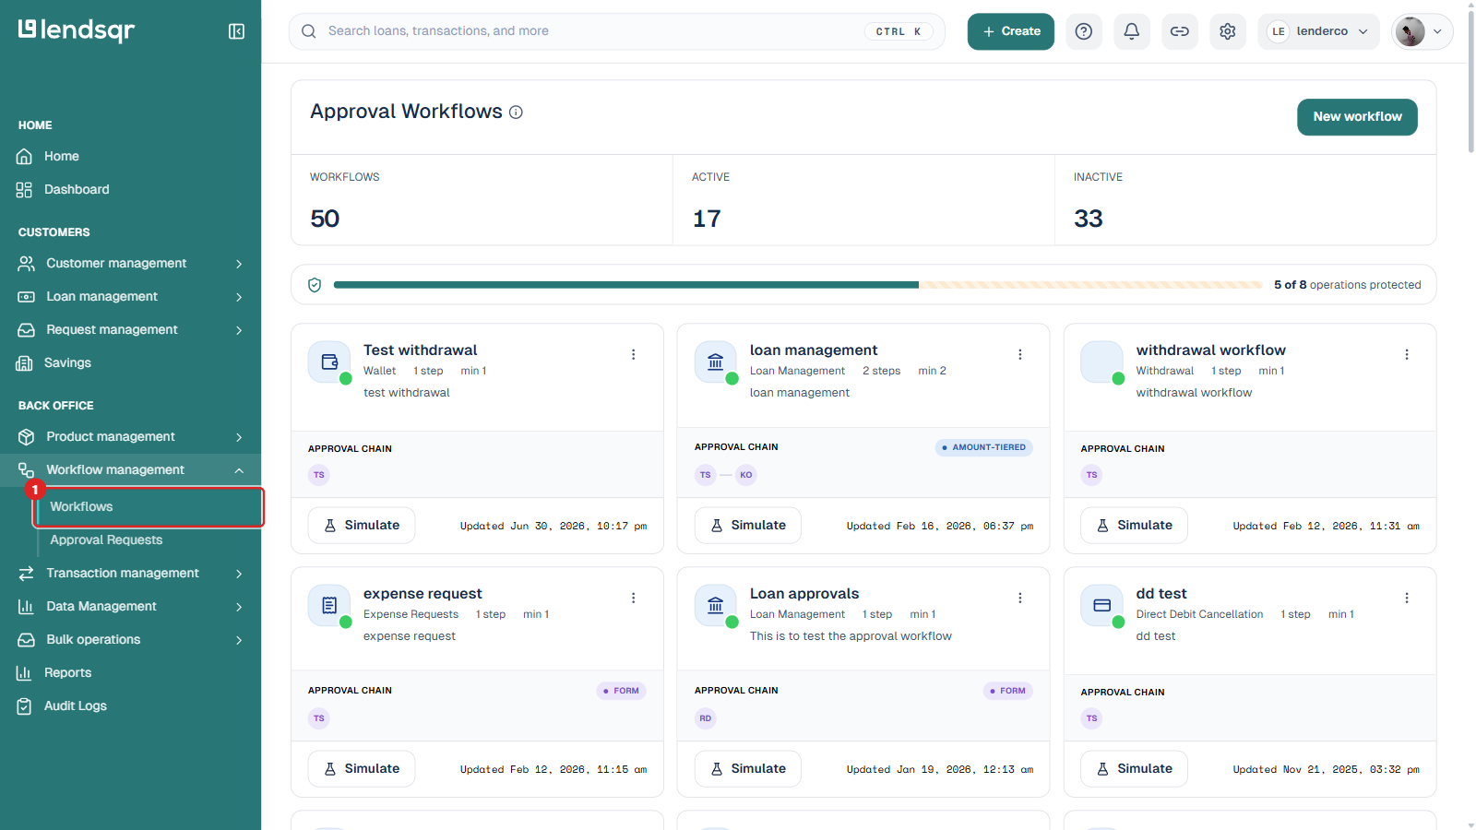Image resolution: width=1476 pixels, height=830 pixels.
Task: Expand Bulk operations menu
Action: click(x=130, y=640)
